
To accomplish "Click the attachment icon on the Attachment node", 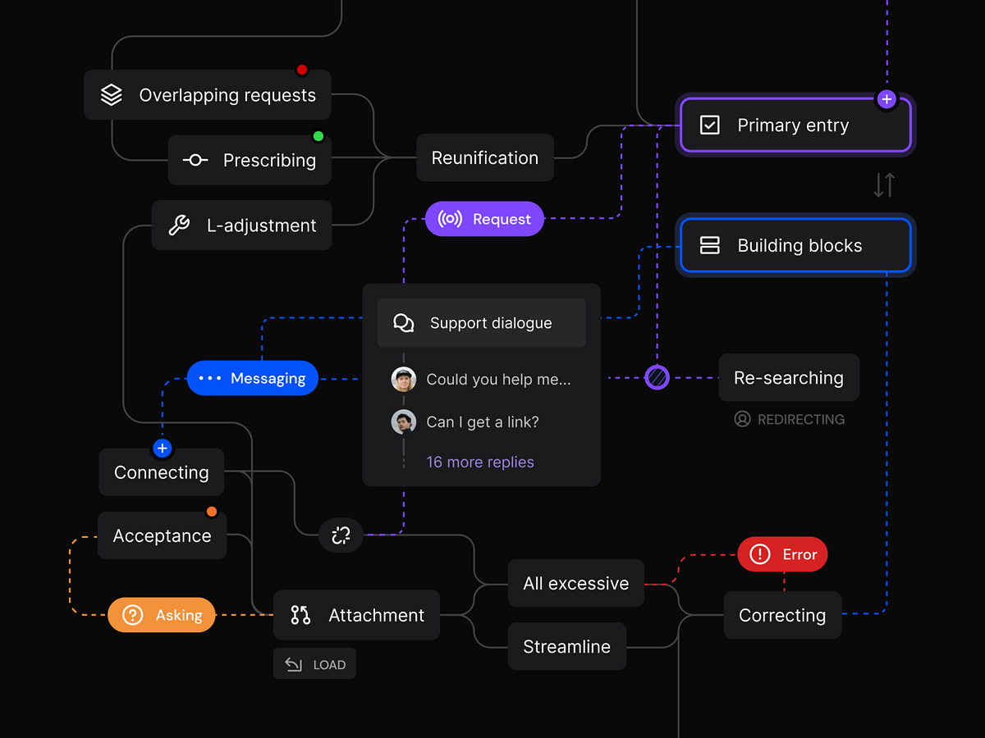I will [299, 614].
